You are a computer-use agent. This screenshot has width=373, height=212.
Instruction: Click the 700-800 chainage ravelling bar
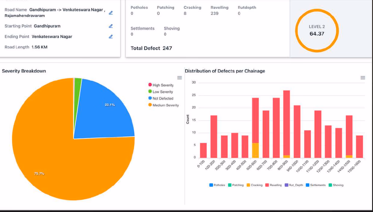pyautogui.click(x=276, y=128)
